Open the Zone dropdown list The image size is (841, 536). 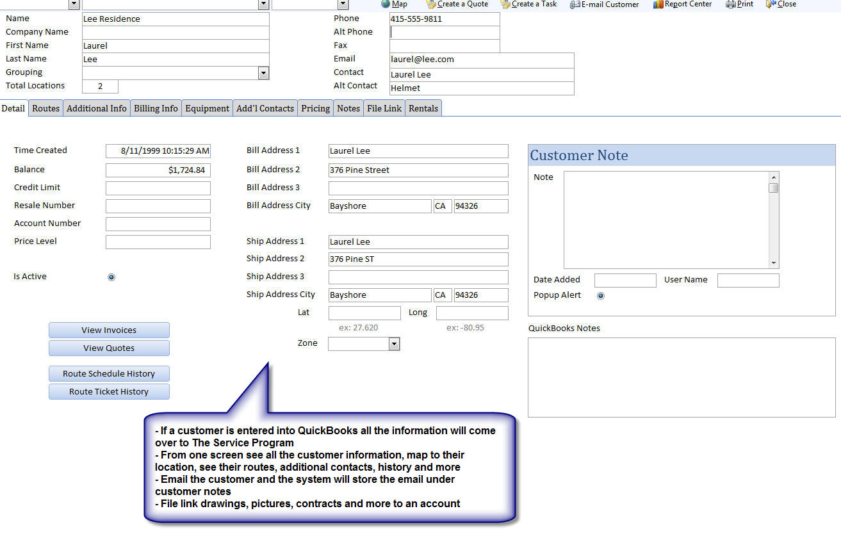point(395,345)
